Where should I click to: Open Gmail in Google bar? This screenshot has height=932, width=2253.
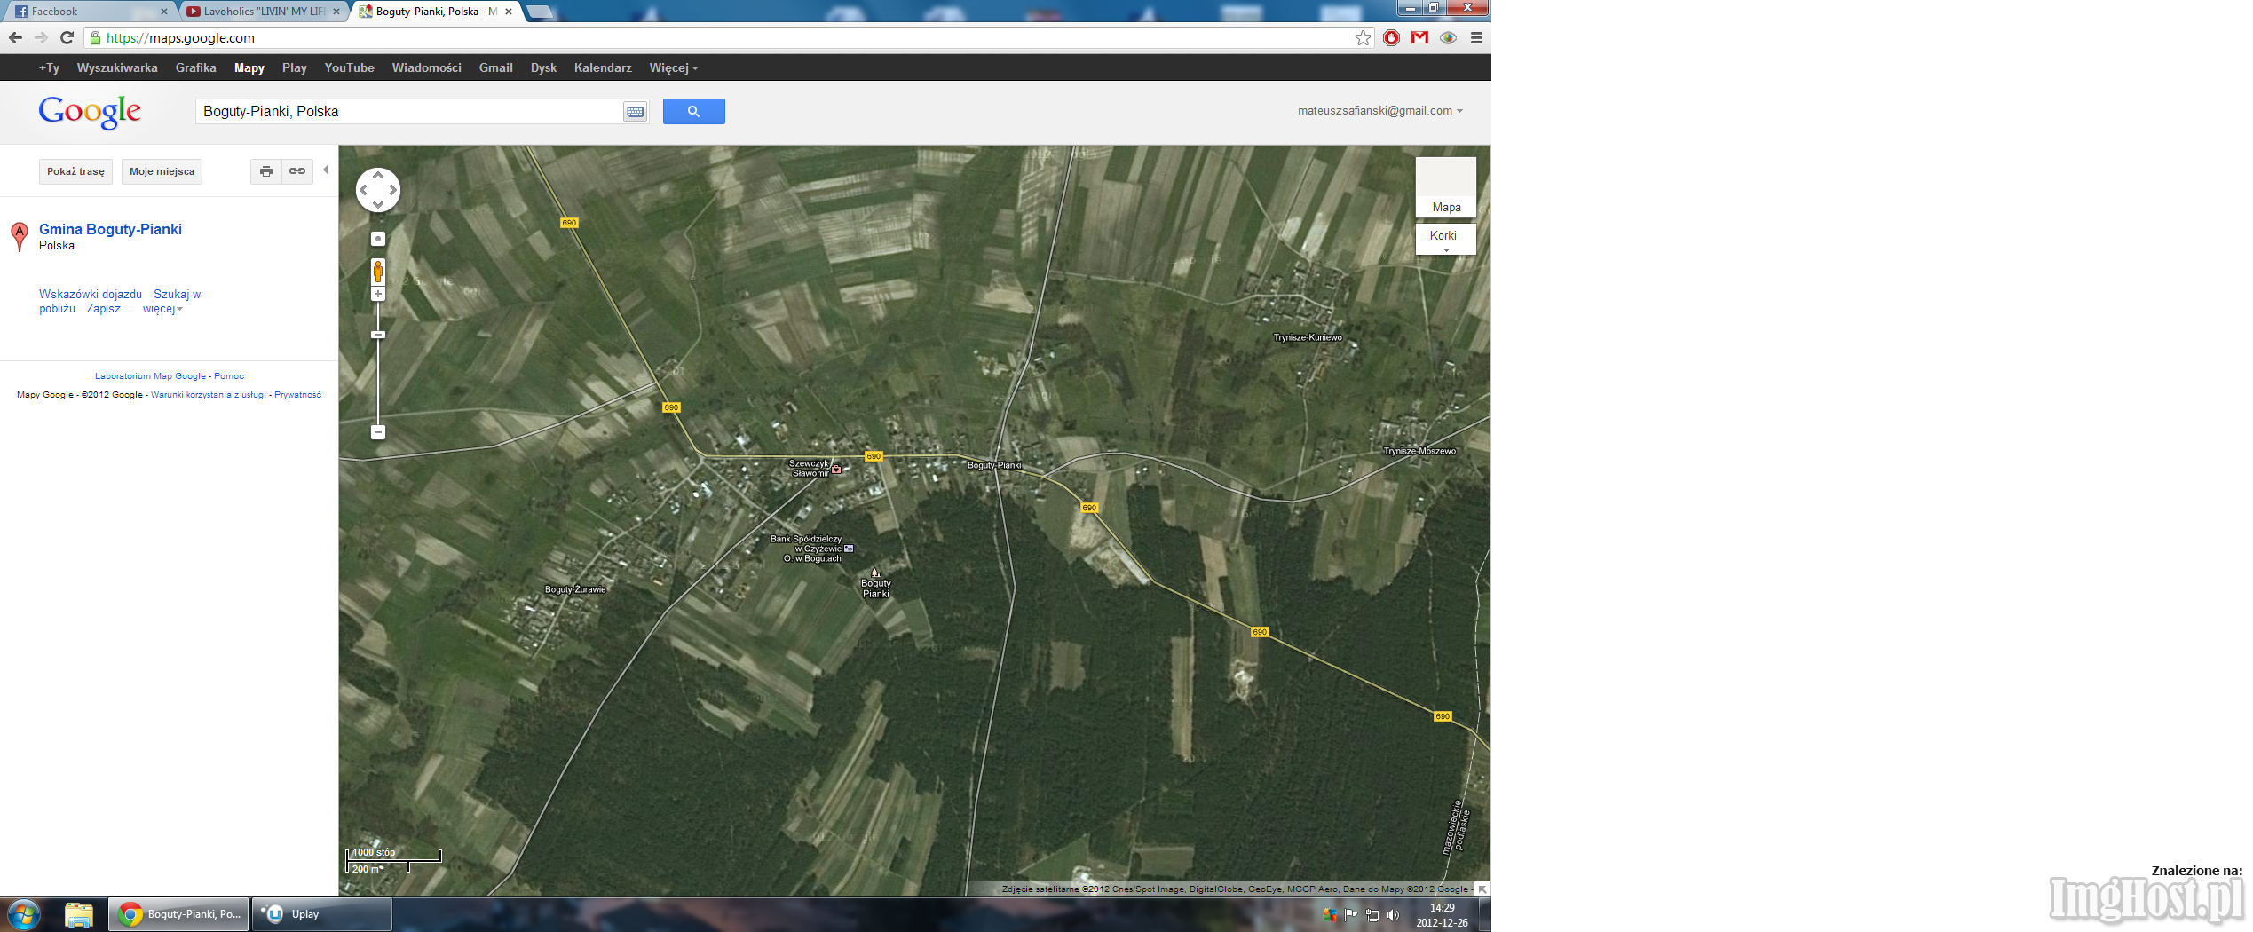(496, 67)
